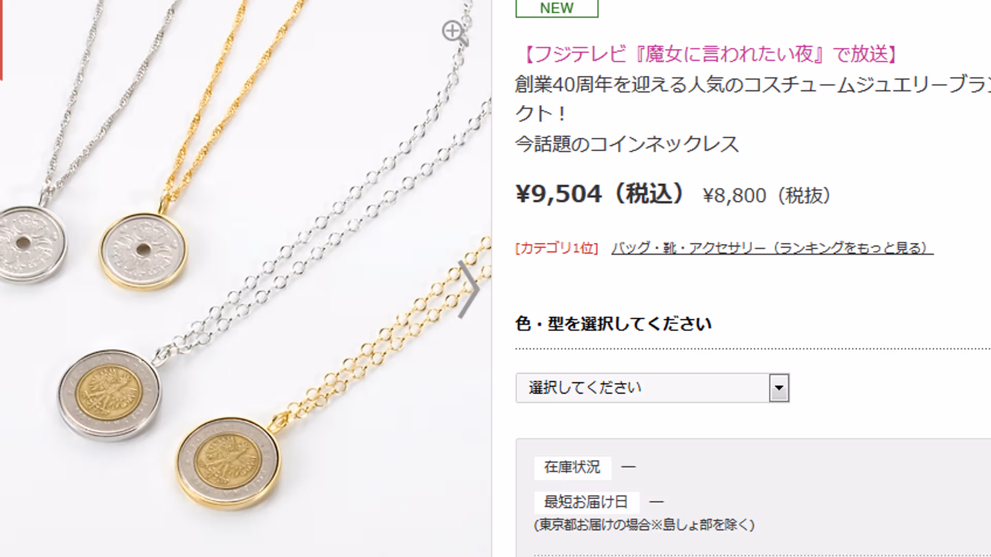991x557 pixels.
Task: Click the [カテゴリ1位] red label
Action: coord(556,248)
